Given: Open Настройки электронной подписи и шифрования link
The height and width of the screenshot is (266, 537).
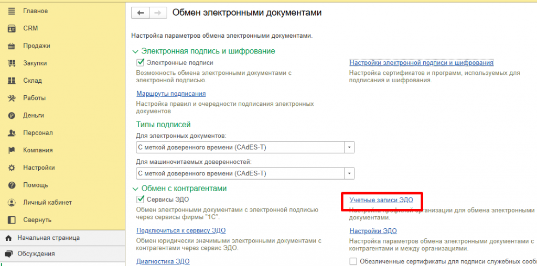Looking at the screenshot, I should (x=422, y=63).
